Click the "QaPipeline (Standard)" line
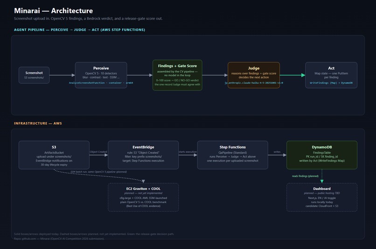This screenshot has width=376, height=249. [233, 152]
